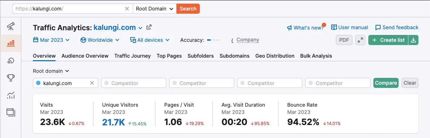The width and height of the screenshot is (430, 138).
Task: Click the download export icon button
Action: point(413,40)
